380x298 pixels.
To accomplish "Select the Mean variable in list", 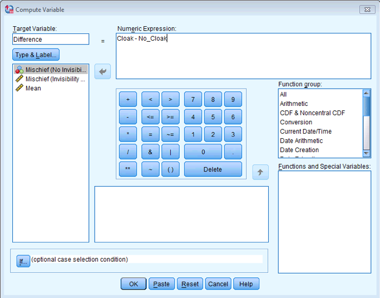I will 33,88.
